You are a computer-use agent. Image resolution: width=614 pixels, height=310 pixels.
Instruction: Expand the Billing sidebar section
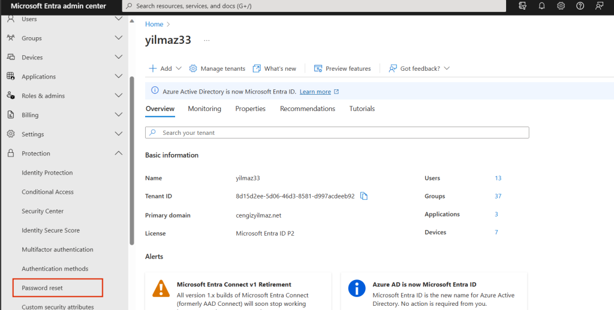tap(118, 115)
